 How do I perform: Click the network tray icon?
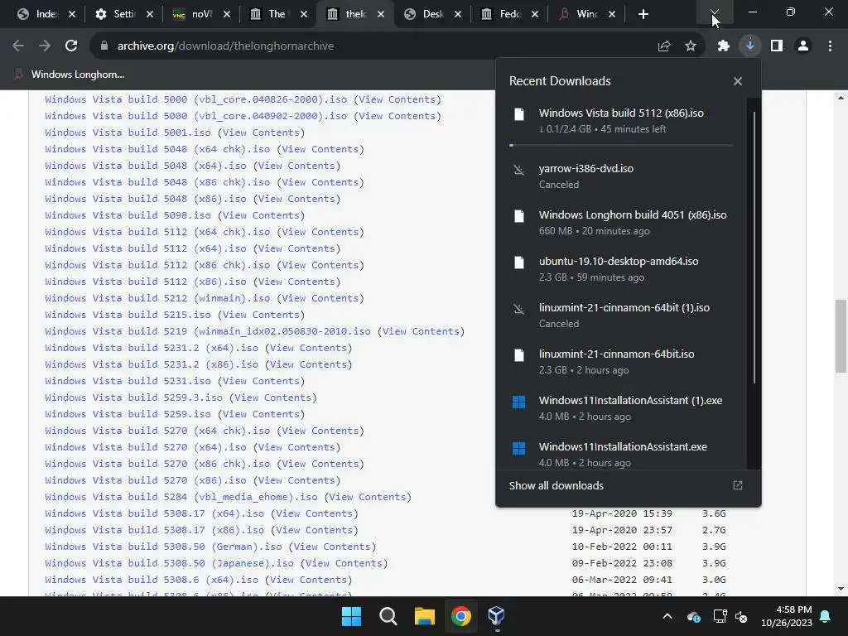pos(720,616)
